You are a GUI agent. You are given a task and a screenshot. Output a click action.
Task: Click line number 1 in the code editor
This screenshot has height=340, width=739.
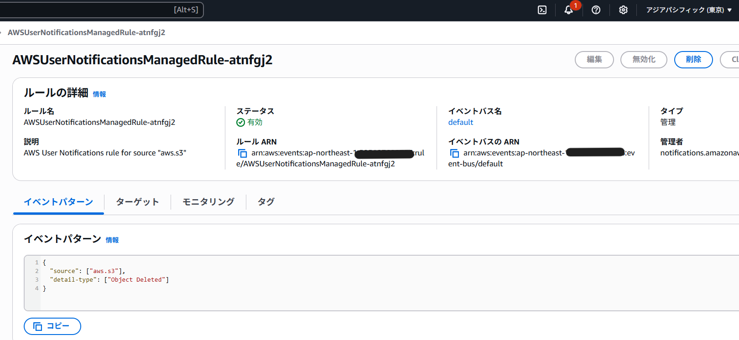pyautogui.click(x=36, y=263)
